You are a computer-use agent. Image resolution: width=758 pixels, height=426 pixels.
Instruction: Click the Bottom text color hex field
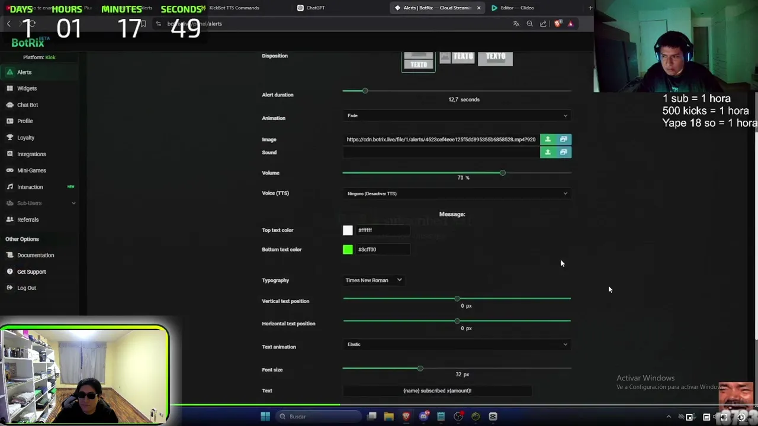pyautogui.click(x=383, y=250)
